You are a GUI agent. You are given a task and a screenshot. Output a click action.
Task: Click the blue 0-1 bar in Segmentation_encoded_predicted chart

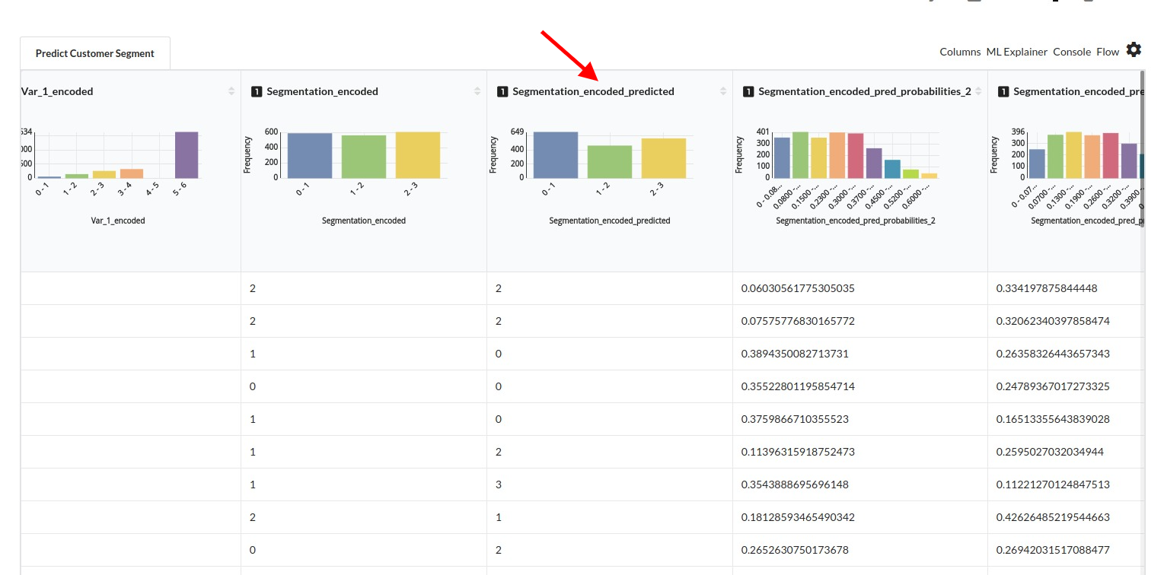click(556, 155)
